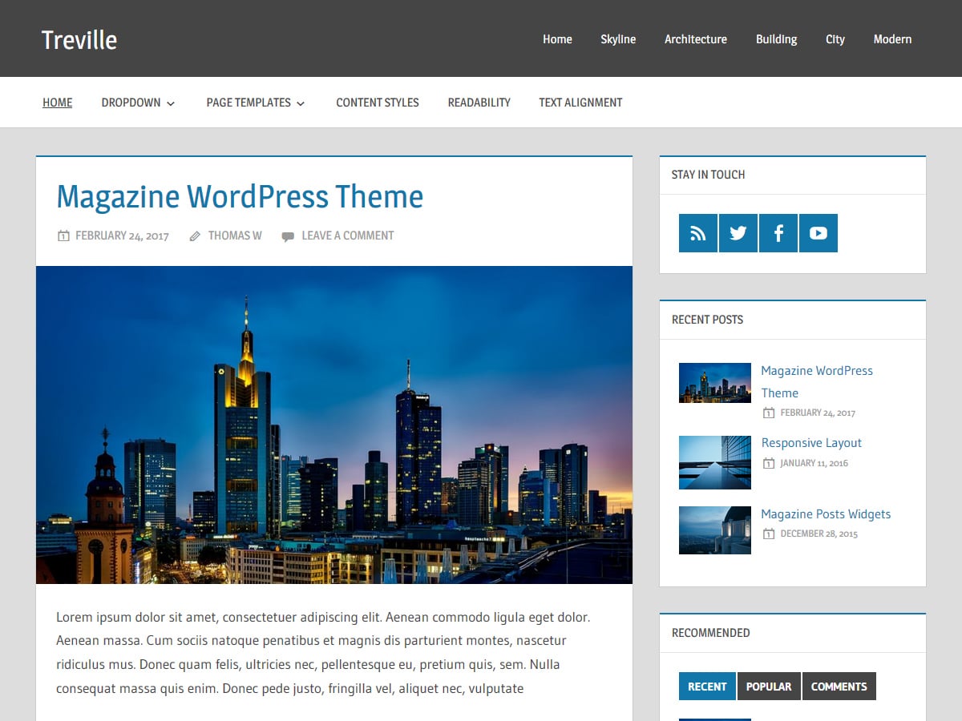
Task: Click the Magazine WordPress Theme sidebar thumbnail
Action: 715,383
